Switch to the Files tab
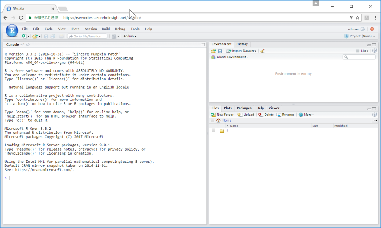This screenshot has width=381, height=228. click(215, 108)
